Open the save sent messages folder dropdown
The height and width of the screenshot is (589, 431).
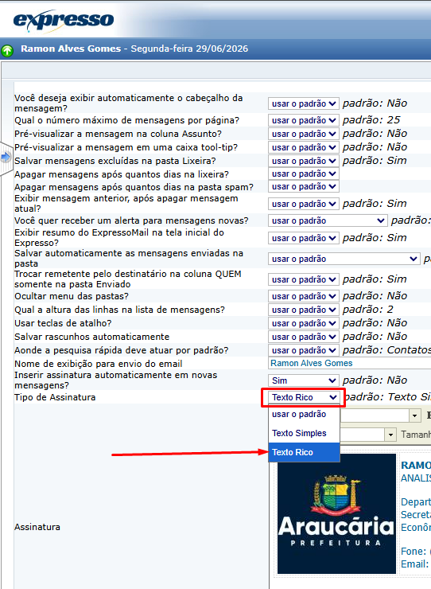(344, 259)
